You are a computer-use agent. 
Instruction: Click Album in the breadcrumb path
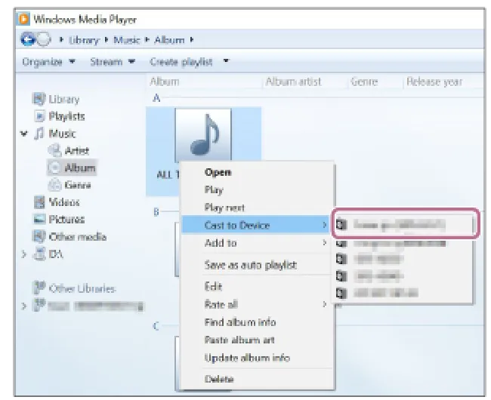(x=169, y=40)
